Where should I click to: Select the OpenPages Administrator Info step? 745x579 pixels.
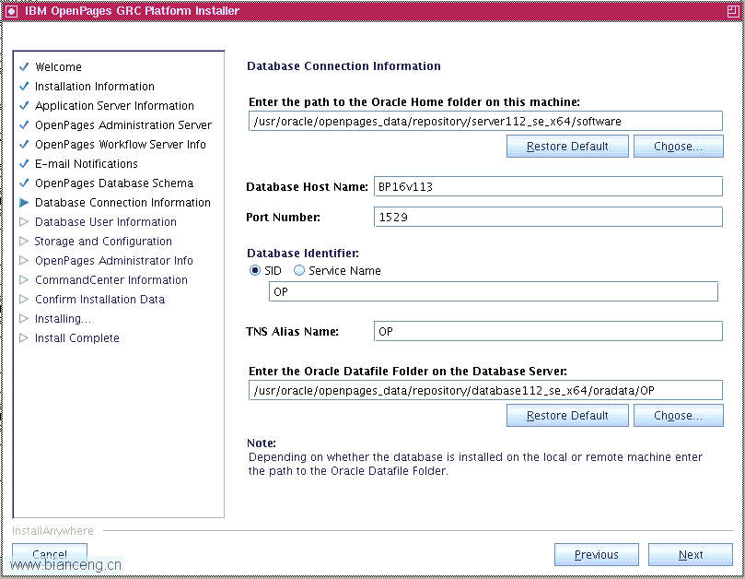114,261
